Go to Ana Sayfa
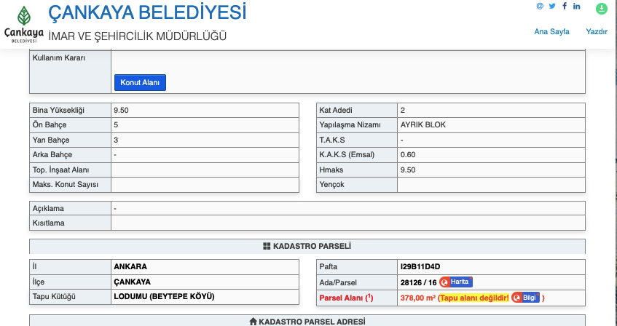This screenshot has height=326, width=617. coord(551,31)
